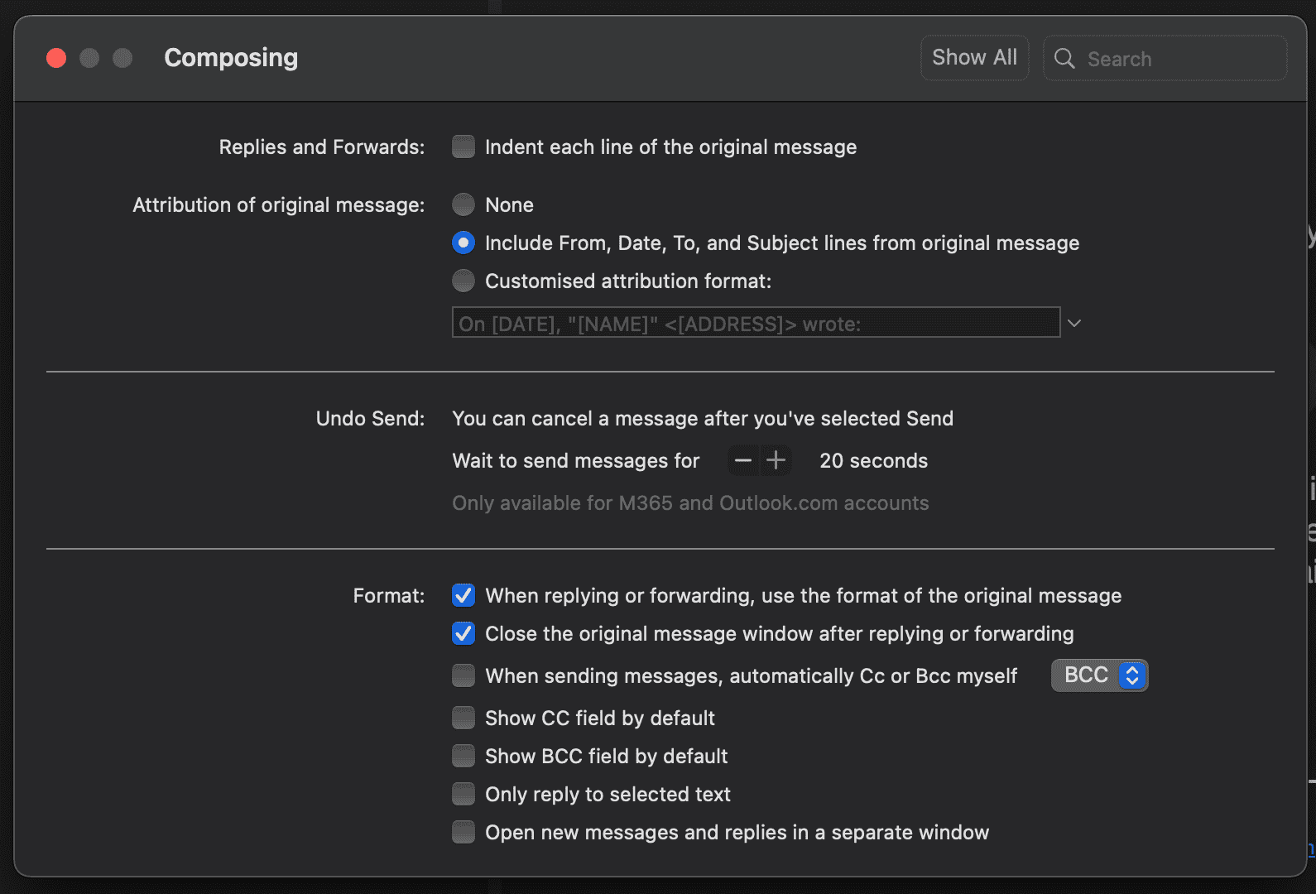Click the Show All button
The height and width of the screenshot is (894, 1316).
pos(974,58)
